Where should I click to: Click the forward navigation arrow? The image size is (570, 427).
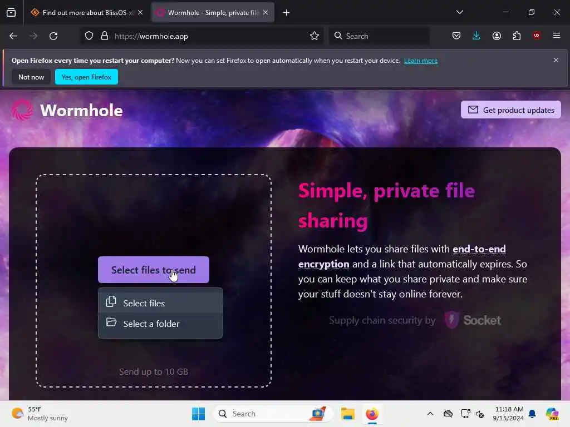click(33, 36)
